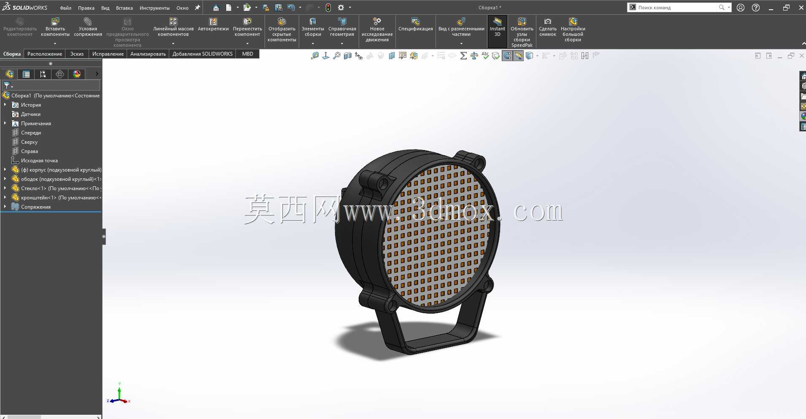Show more manager tabs with the chevron arrow
This screenshot has height=419, width=806.
[97, 74]
